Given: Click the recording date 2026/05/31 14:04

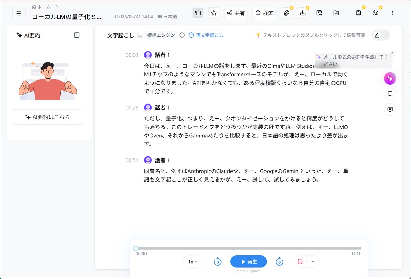Looking at the screenshot, I should click(x=132, y=17).
